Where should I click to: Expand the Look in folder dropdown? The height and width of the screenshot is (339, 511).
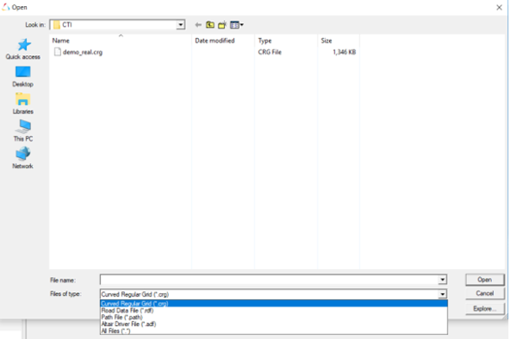(181, 25)
